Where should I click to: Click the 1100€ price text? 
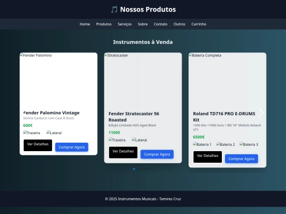pyautogui.click(x=114, y=133)
